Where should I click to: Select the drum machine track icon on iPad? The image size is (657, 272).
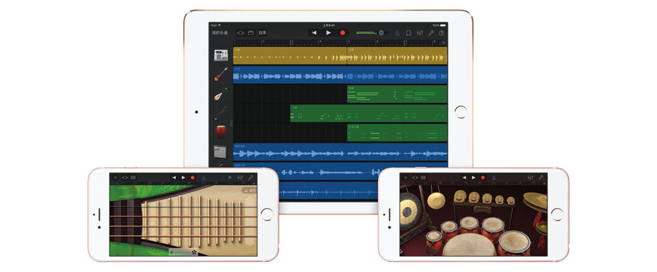[221, 55]
